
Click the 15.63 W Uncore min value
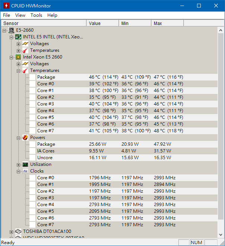tap(130, 158)
